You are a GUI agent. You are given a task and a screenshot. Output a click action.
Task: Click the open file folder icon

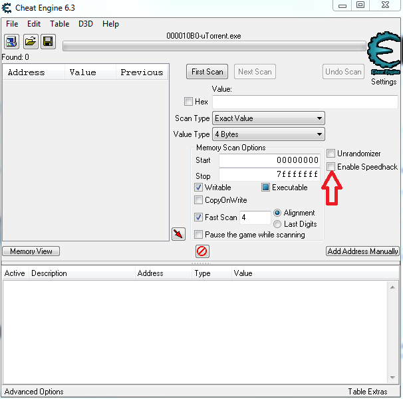coord(31,41)
